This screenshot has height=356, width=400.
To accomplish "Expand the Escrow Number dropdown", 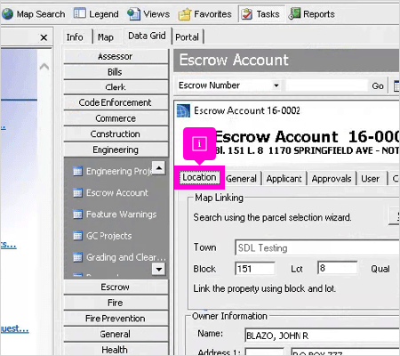I will (276, 85).
